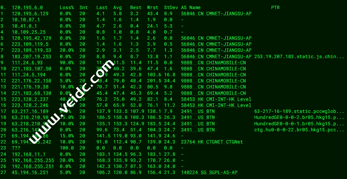
Task: Open the 111.24.6.93 hop link
Action: pos(27,63)
